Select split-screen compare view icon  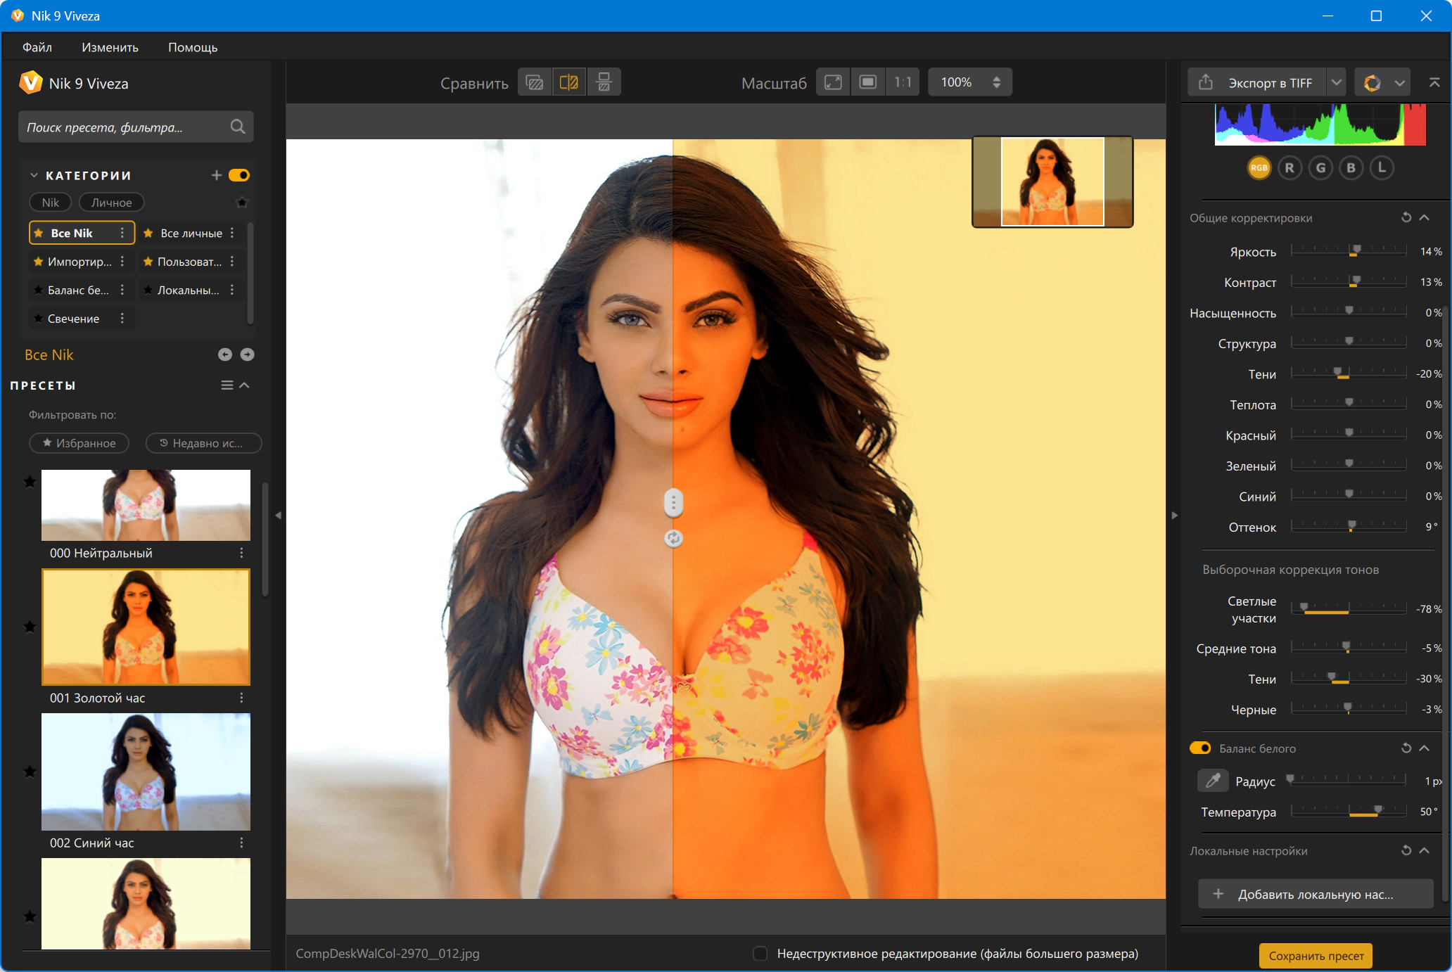tap(569, 82)
